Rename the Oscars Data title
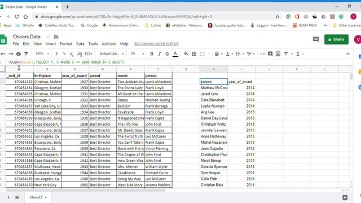This screenshot has width=361, height=203. 27,37
